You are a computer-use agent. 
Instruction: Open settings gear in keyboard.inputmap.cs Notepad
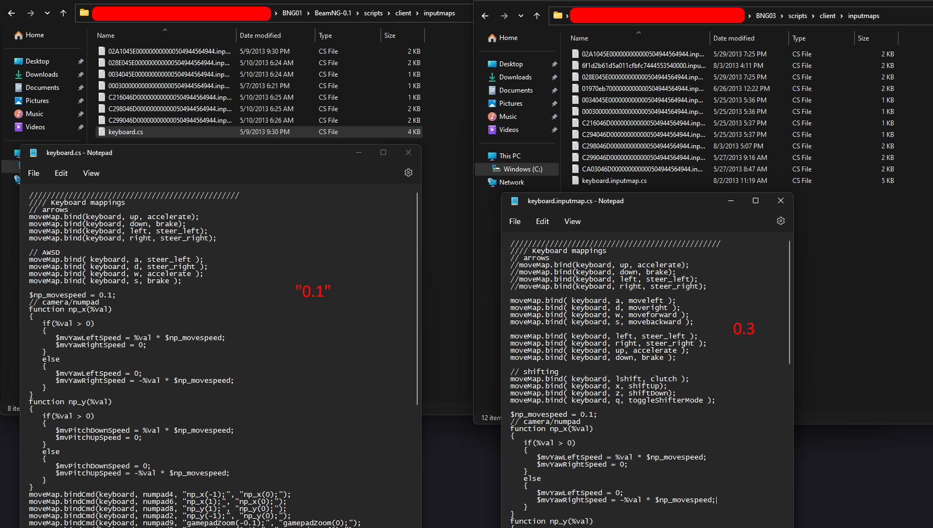click(x=781, y=221)
